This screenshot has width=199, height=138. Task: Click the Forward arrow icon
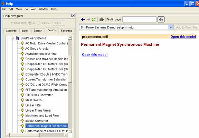tap(88, 19)
